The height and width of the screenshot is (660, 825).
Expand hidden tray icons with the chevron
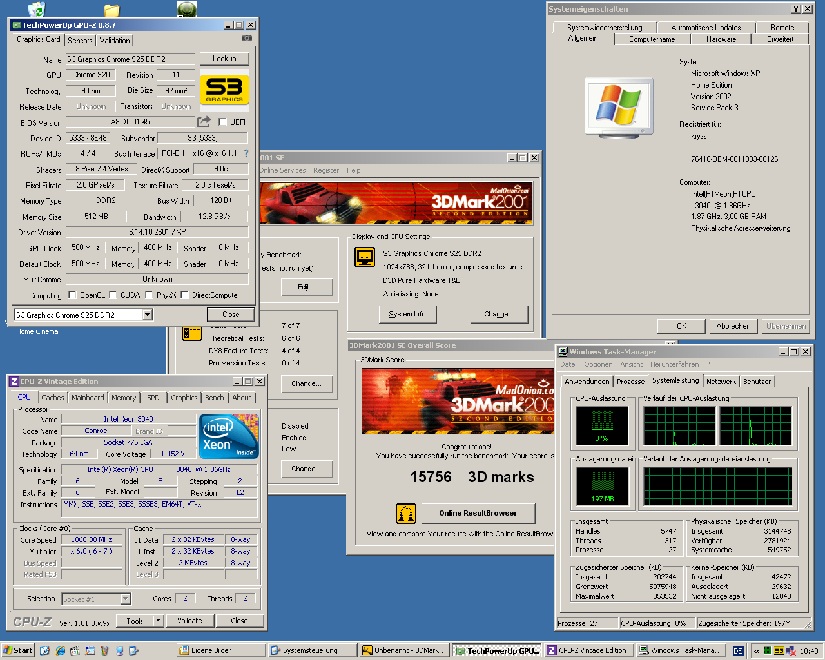757,650
